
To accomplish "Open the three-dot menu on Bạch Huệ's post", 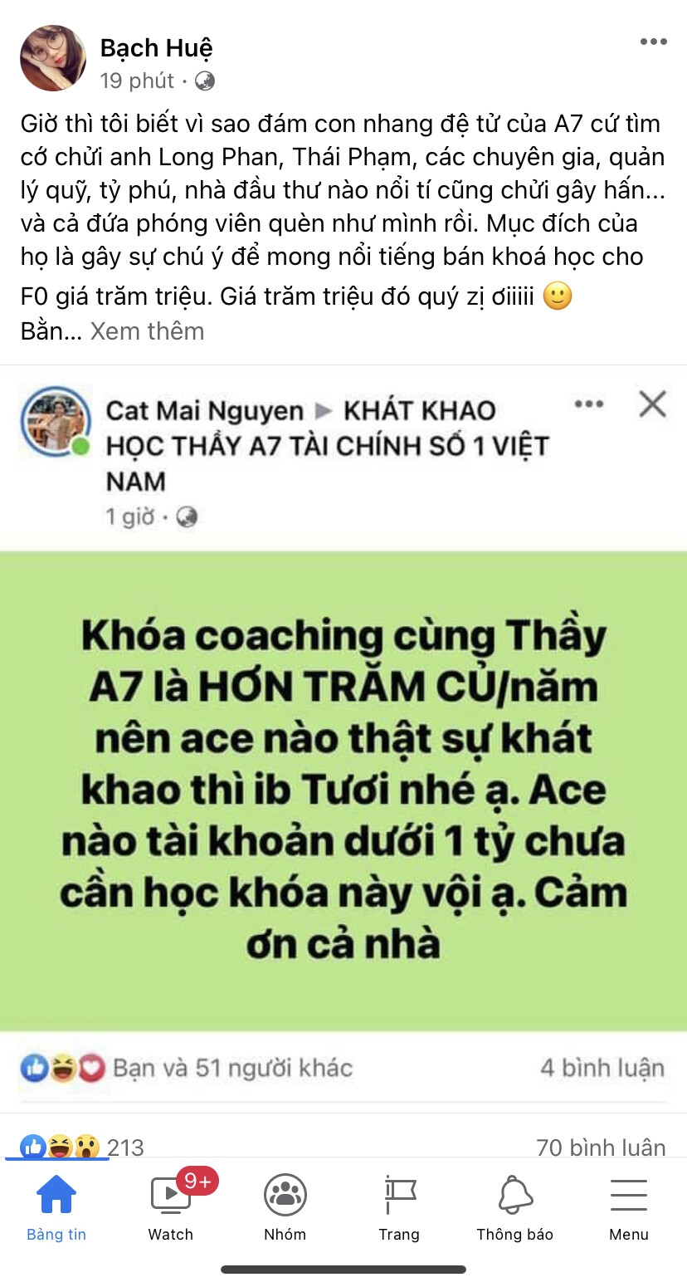I will click(653, 42).
